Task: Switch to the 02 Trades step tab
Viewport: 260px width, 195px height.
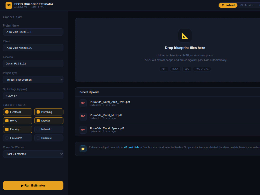Action: (247, 5)
